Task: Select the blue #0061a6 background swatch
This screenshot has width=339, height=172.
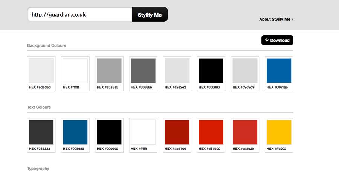Action: (x=279, y=74)
